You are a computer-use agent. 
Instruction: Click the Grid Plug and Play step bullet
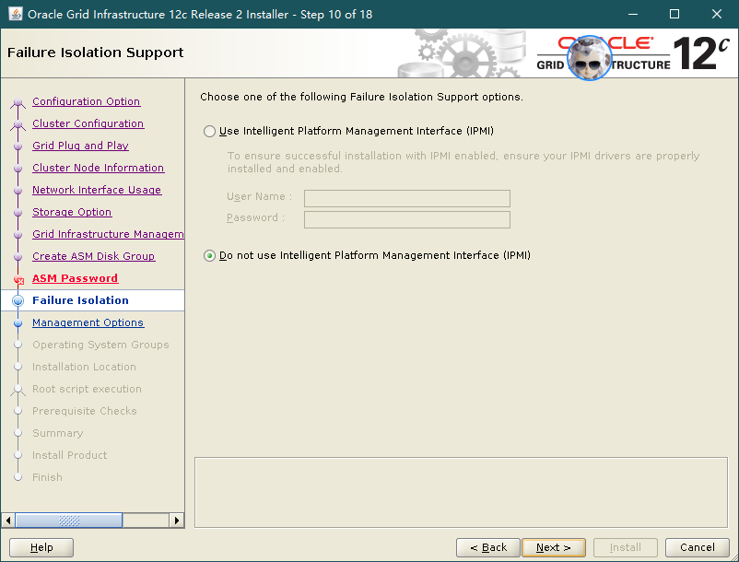click(x=18, y=146)
